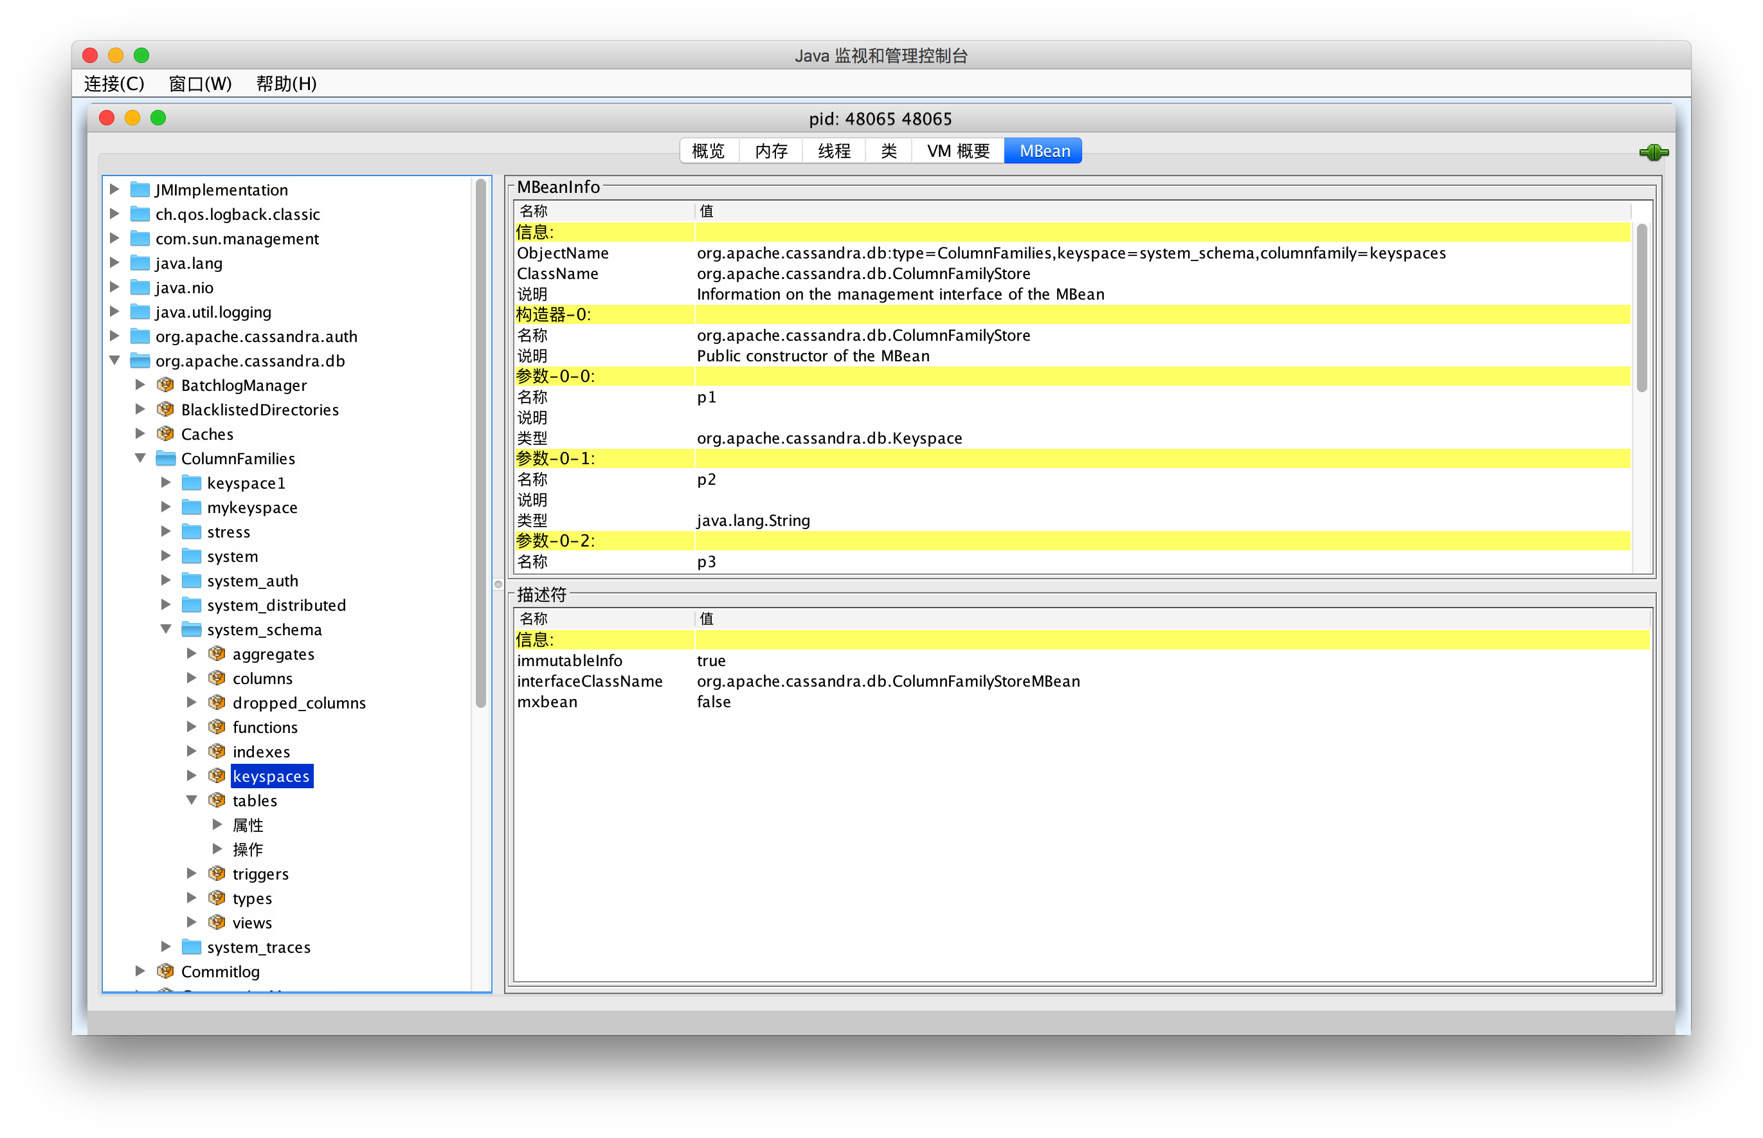
Task: Select the BatchlogManager MBean icon
Action: point(165,385)
